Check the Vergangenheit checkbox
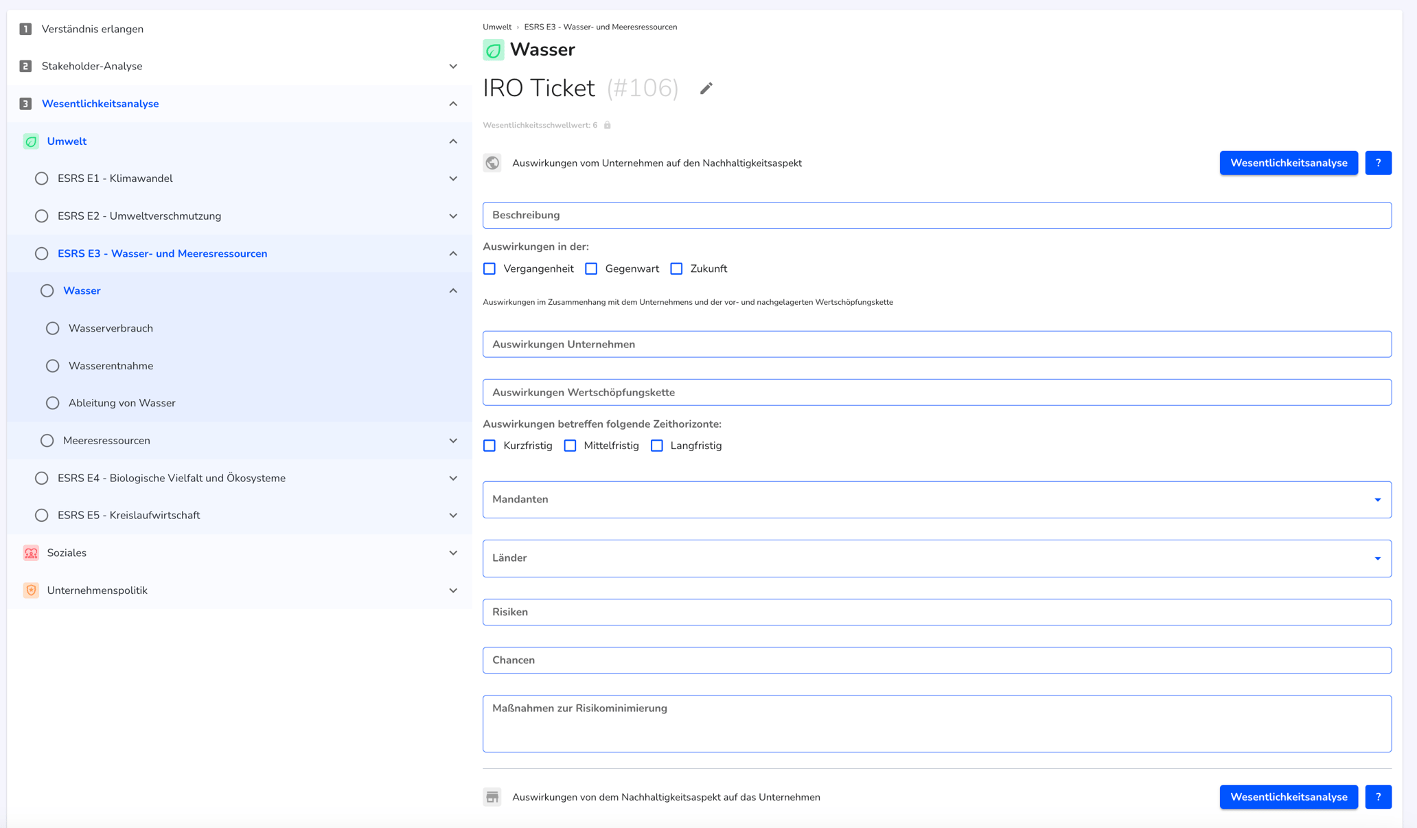This screenshot has width=1417, height=828. click(x=489, y=268)
